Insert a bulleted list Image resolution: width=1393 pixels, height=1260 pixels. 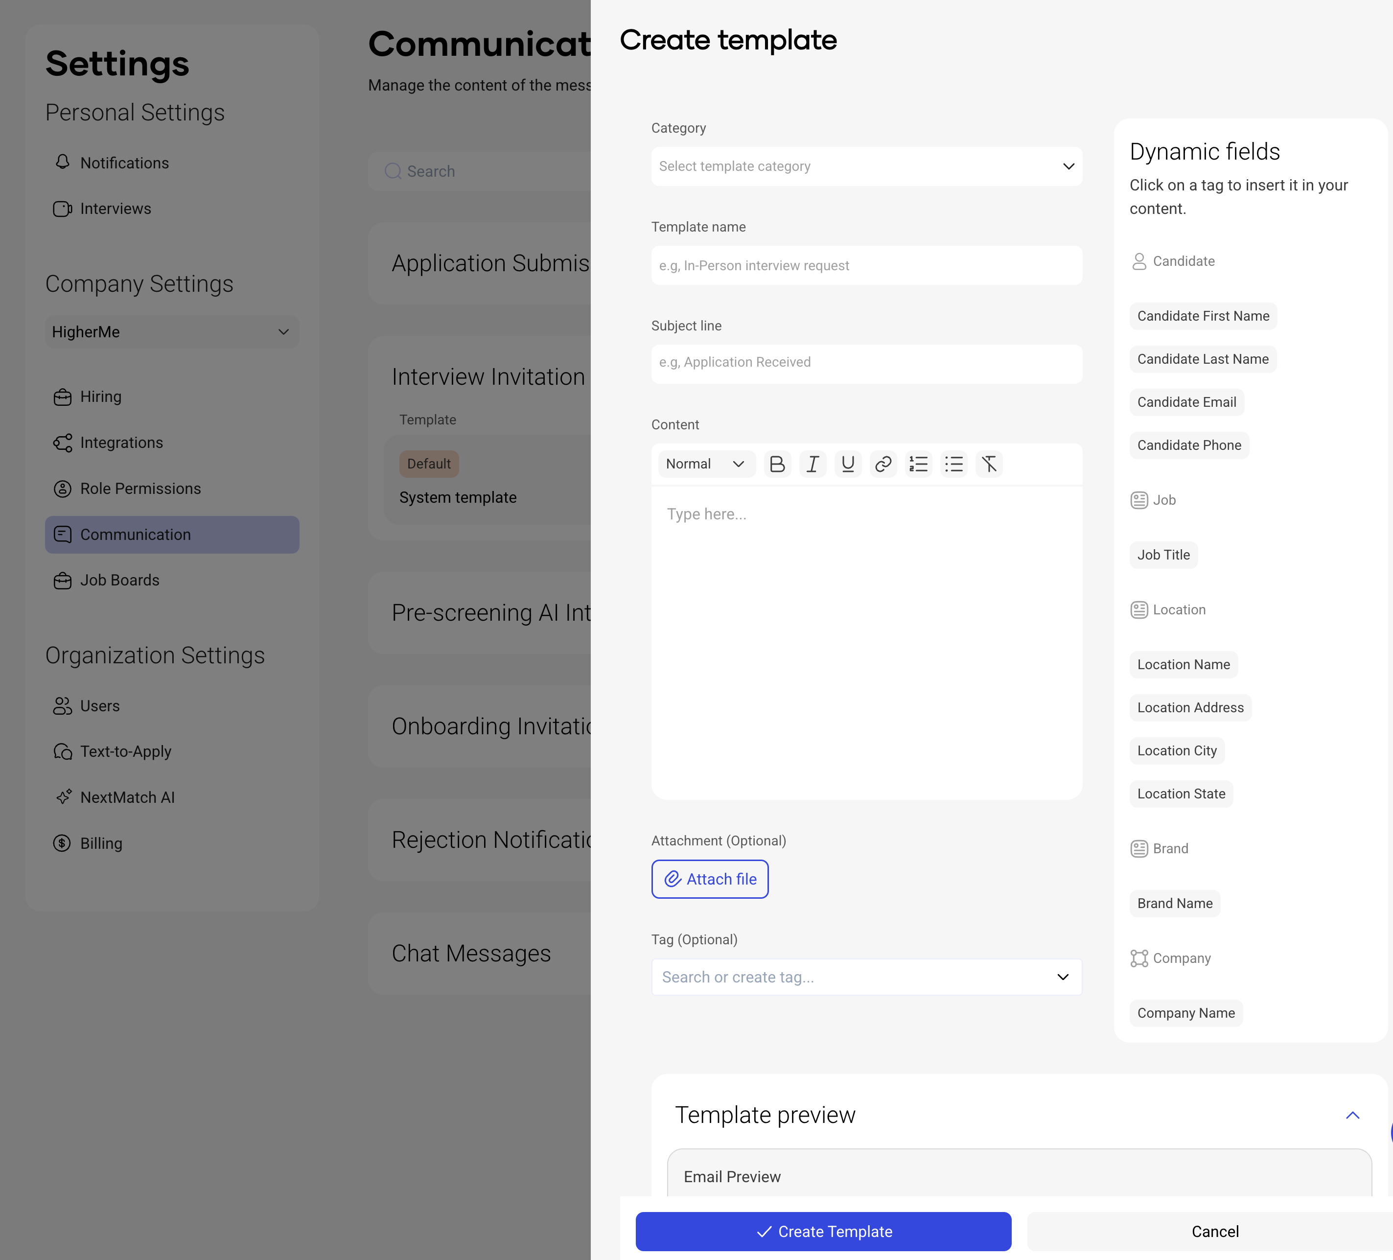pyautogui.click(x=953, y=464)
